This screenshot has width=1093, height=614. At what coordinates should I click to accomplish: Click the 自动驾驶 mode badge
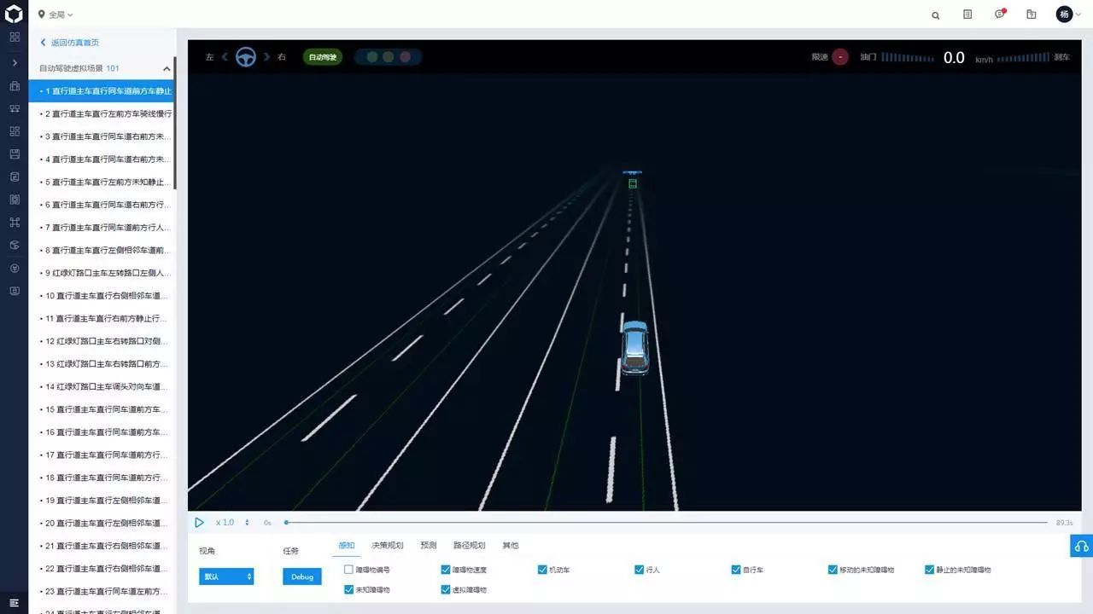click(x=322, y=57)
